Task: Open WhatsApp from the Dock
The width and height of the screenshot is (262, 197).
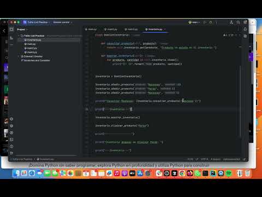Action: (x=198, y=173)
